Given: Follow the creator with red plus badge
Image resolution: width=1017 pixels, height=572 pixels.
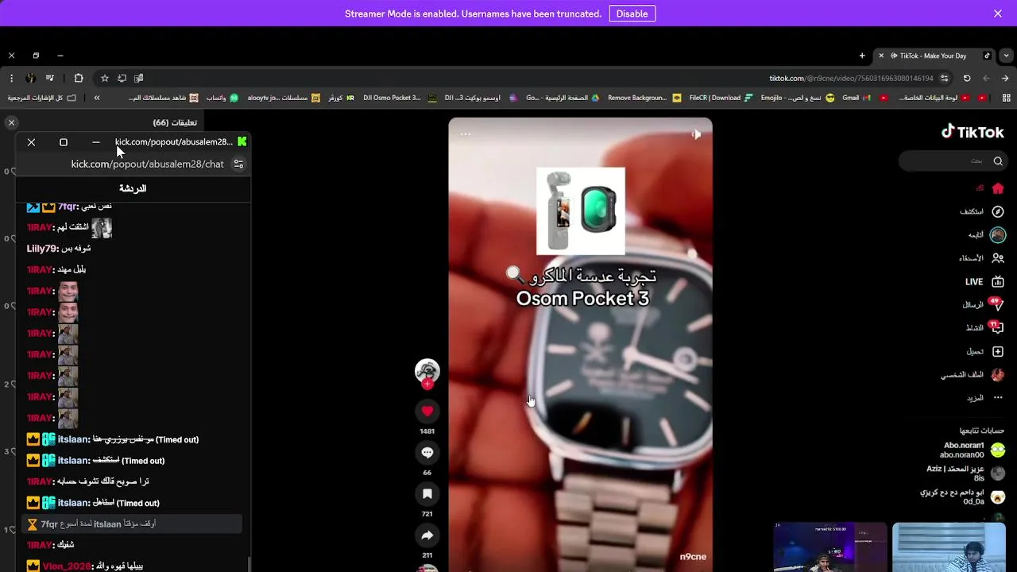Looking at the screenshot, I should [x=427, y=385].
